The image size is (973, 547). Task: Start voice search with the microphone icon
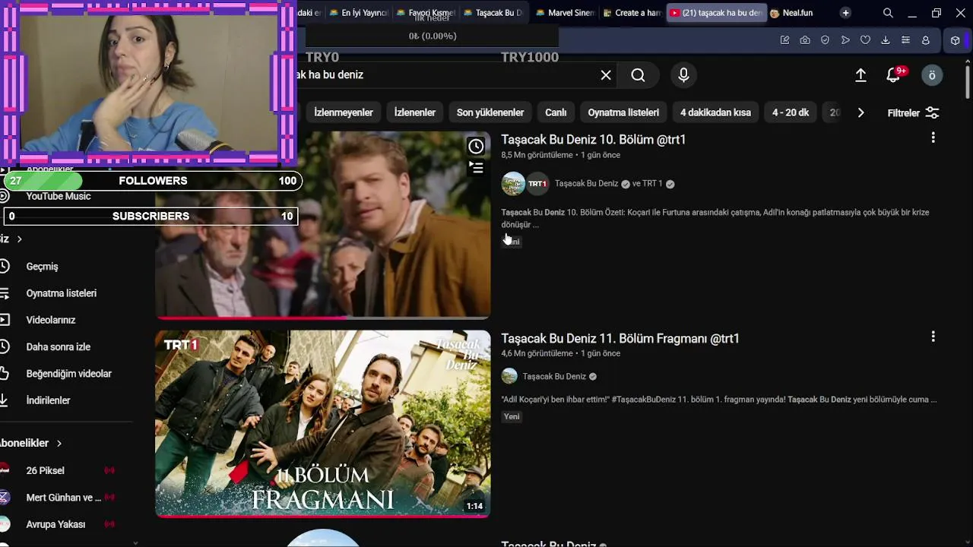[683, 75]
